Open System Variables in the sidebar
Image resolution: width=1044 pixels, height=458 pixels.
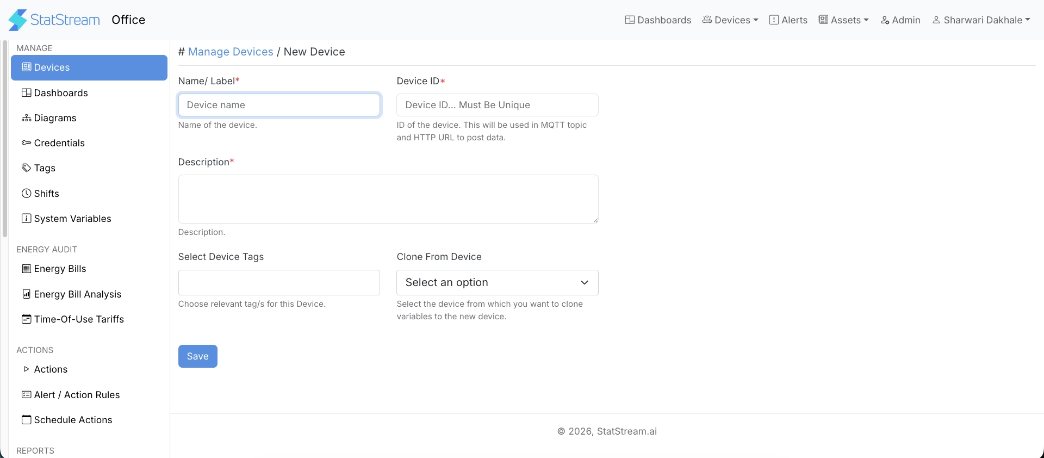pos(89,219)
